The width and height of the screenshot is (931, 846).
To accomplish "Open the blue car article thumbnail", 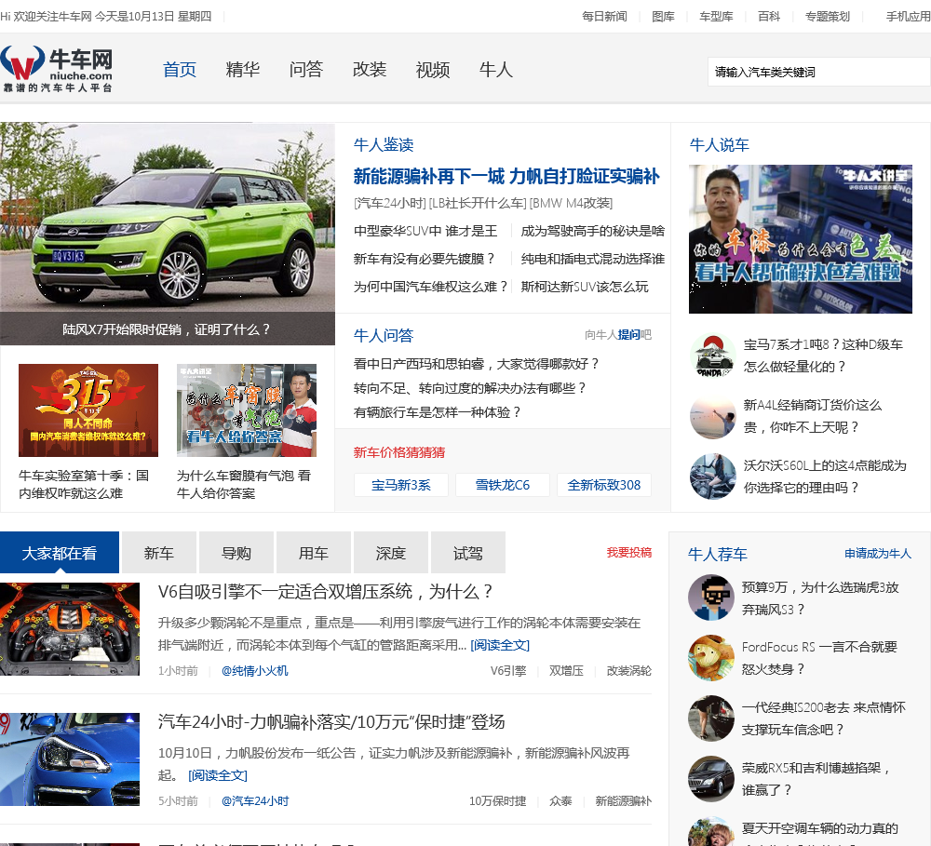I will pos(70,759).
